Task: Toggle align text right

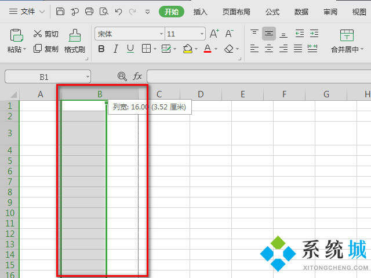Action: tap(283, 49)
